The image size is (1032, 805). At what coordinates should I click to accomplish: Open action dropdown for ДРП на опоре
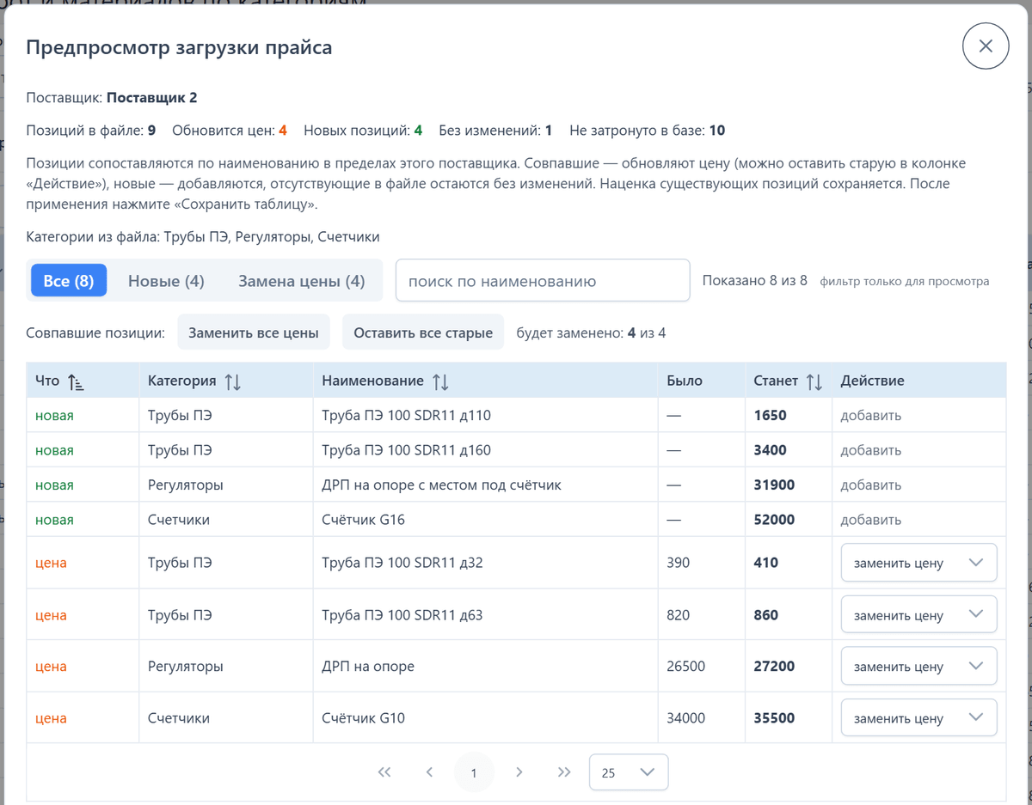918,667
